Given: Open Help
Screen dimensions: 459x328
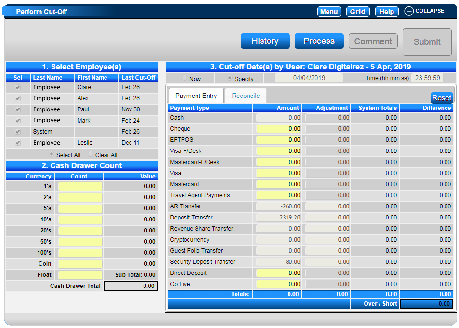Looking at the screenshot, I should 386,12.
